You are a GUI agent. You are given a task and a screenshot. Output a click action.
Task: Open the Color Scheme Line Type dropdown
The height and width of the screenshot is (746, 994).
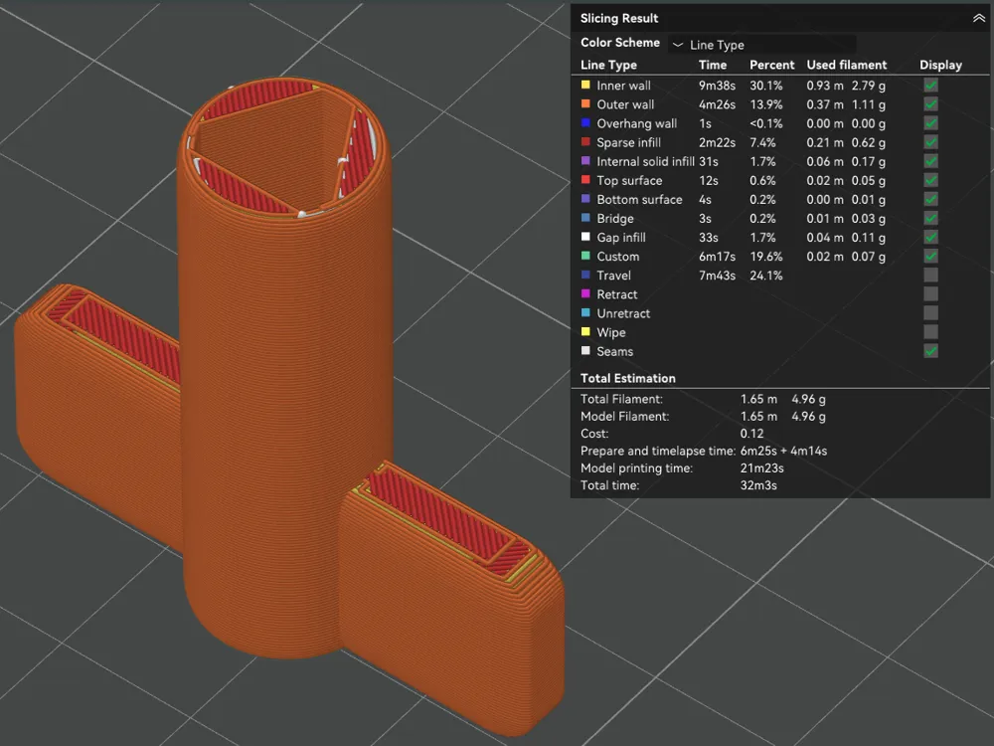click(x=762, y=45)
